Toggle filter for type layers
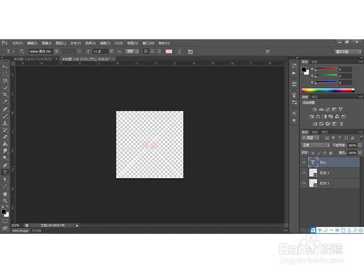This screenshot has width=364, height=273. tap(339, 138)
